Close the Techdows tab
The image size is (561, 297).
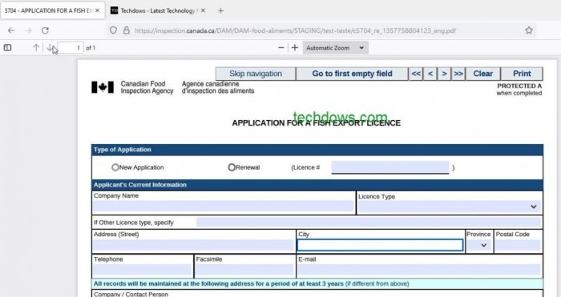click(x=204, y=10)
